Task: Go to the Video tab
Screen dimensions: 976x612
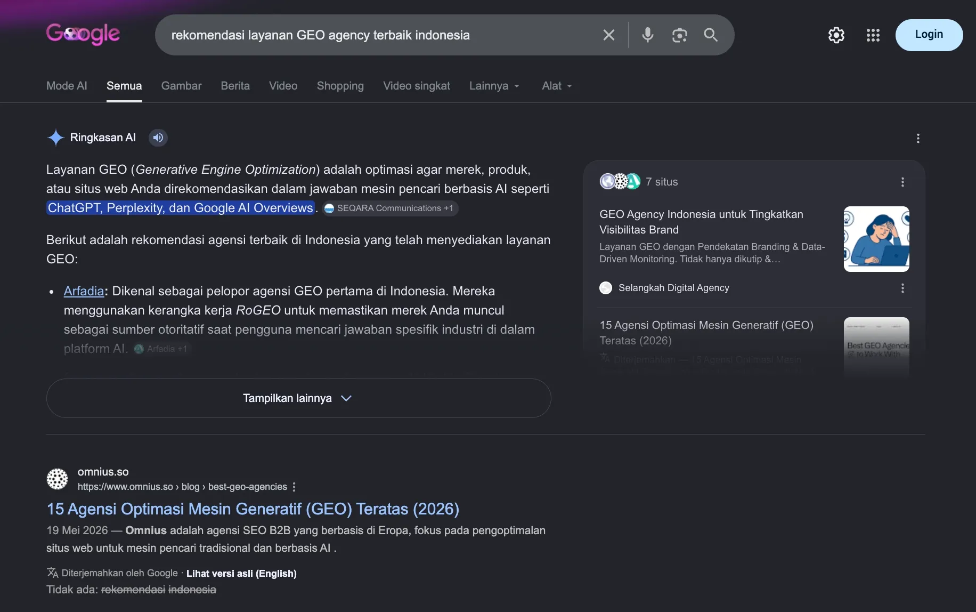Action: [283, 86]
